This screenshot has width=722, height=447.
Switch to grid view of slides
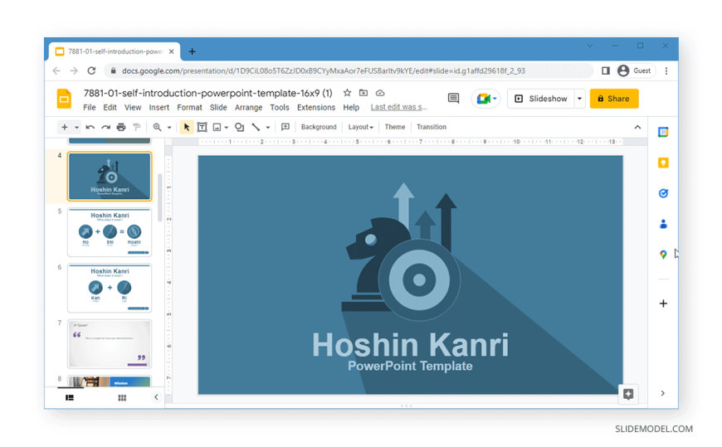pyautogui.click(x=122, y=398)
